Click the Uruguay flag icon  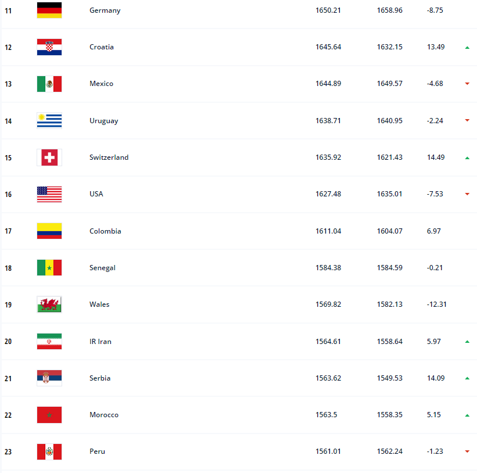coord(49,121)
